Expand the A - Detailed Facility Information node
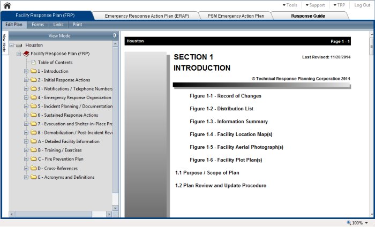The height and width of the screenshot is (227, 375). [26, 142]
